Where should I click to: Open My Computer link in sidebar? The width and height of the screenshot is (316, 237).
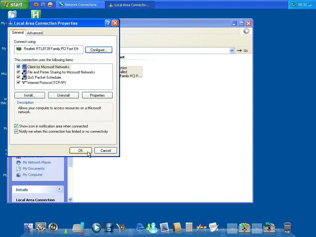coord(33,175)
